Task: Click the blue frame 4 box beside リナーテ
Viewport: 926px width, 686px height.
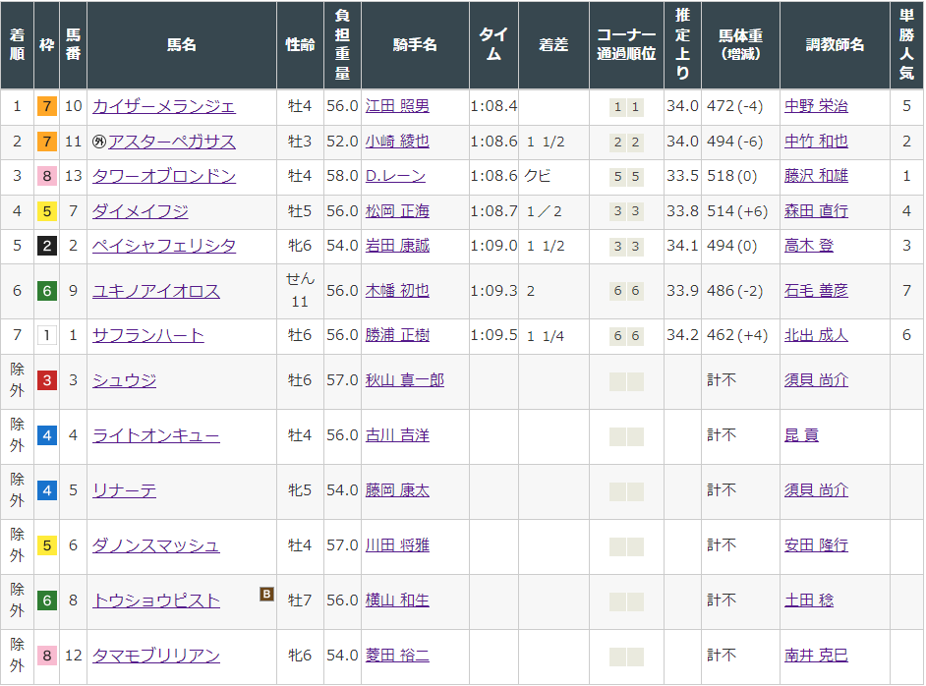Action: point(46,490)
